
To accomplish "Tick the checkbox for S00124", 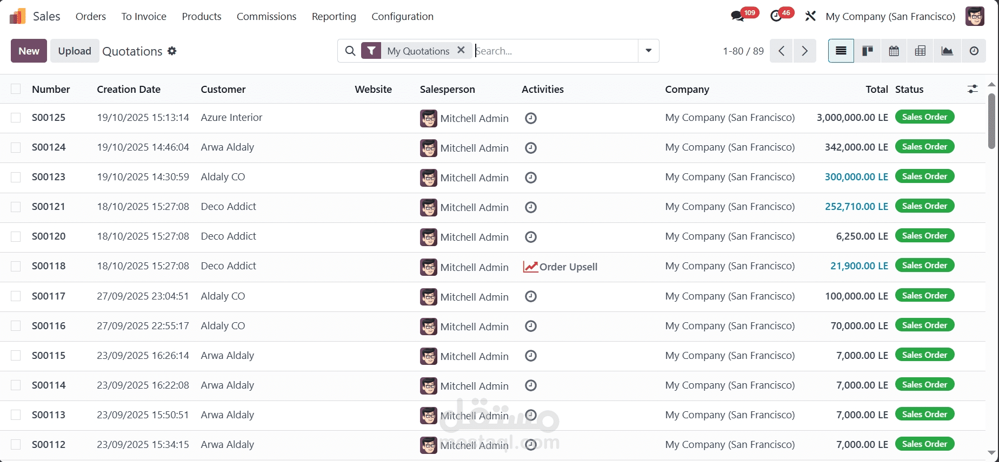I will [x=16, y=147].
